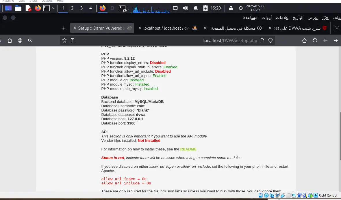This screenshot has width=341, height=200.
Task: Open the CPU usage graph monitor
Action: 151,9
